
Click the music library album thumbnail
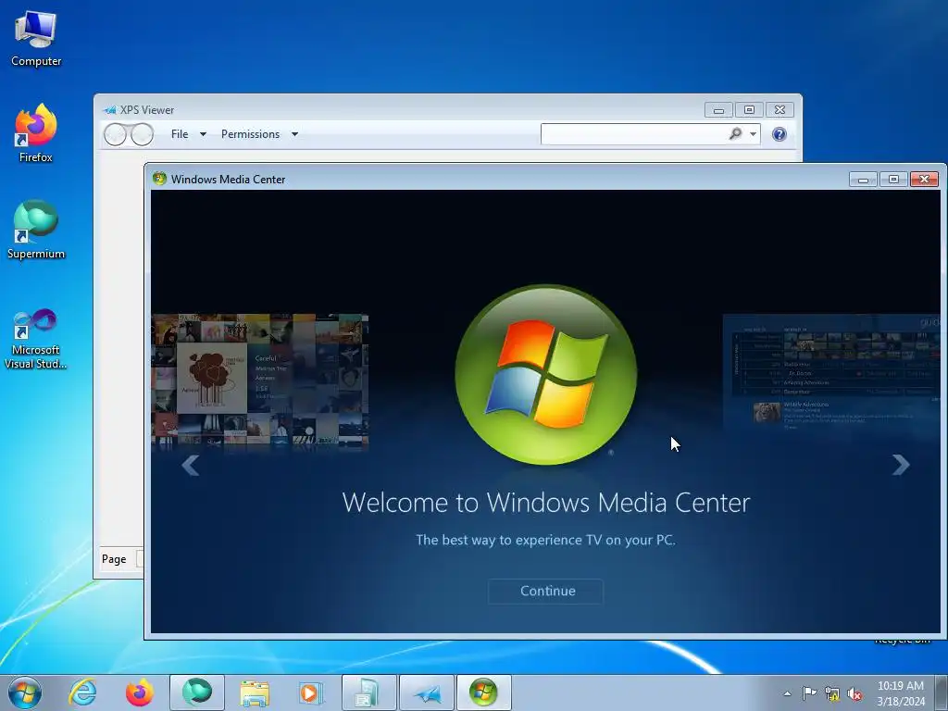tap(260, 380)
